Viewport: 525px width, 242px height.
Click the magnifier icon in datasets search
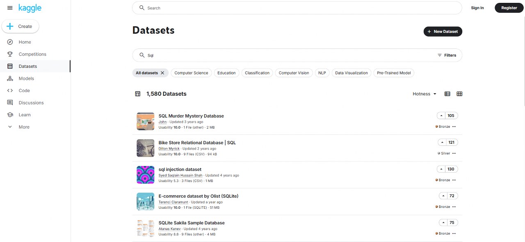tap(142, 55)
